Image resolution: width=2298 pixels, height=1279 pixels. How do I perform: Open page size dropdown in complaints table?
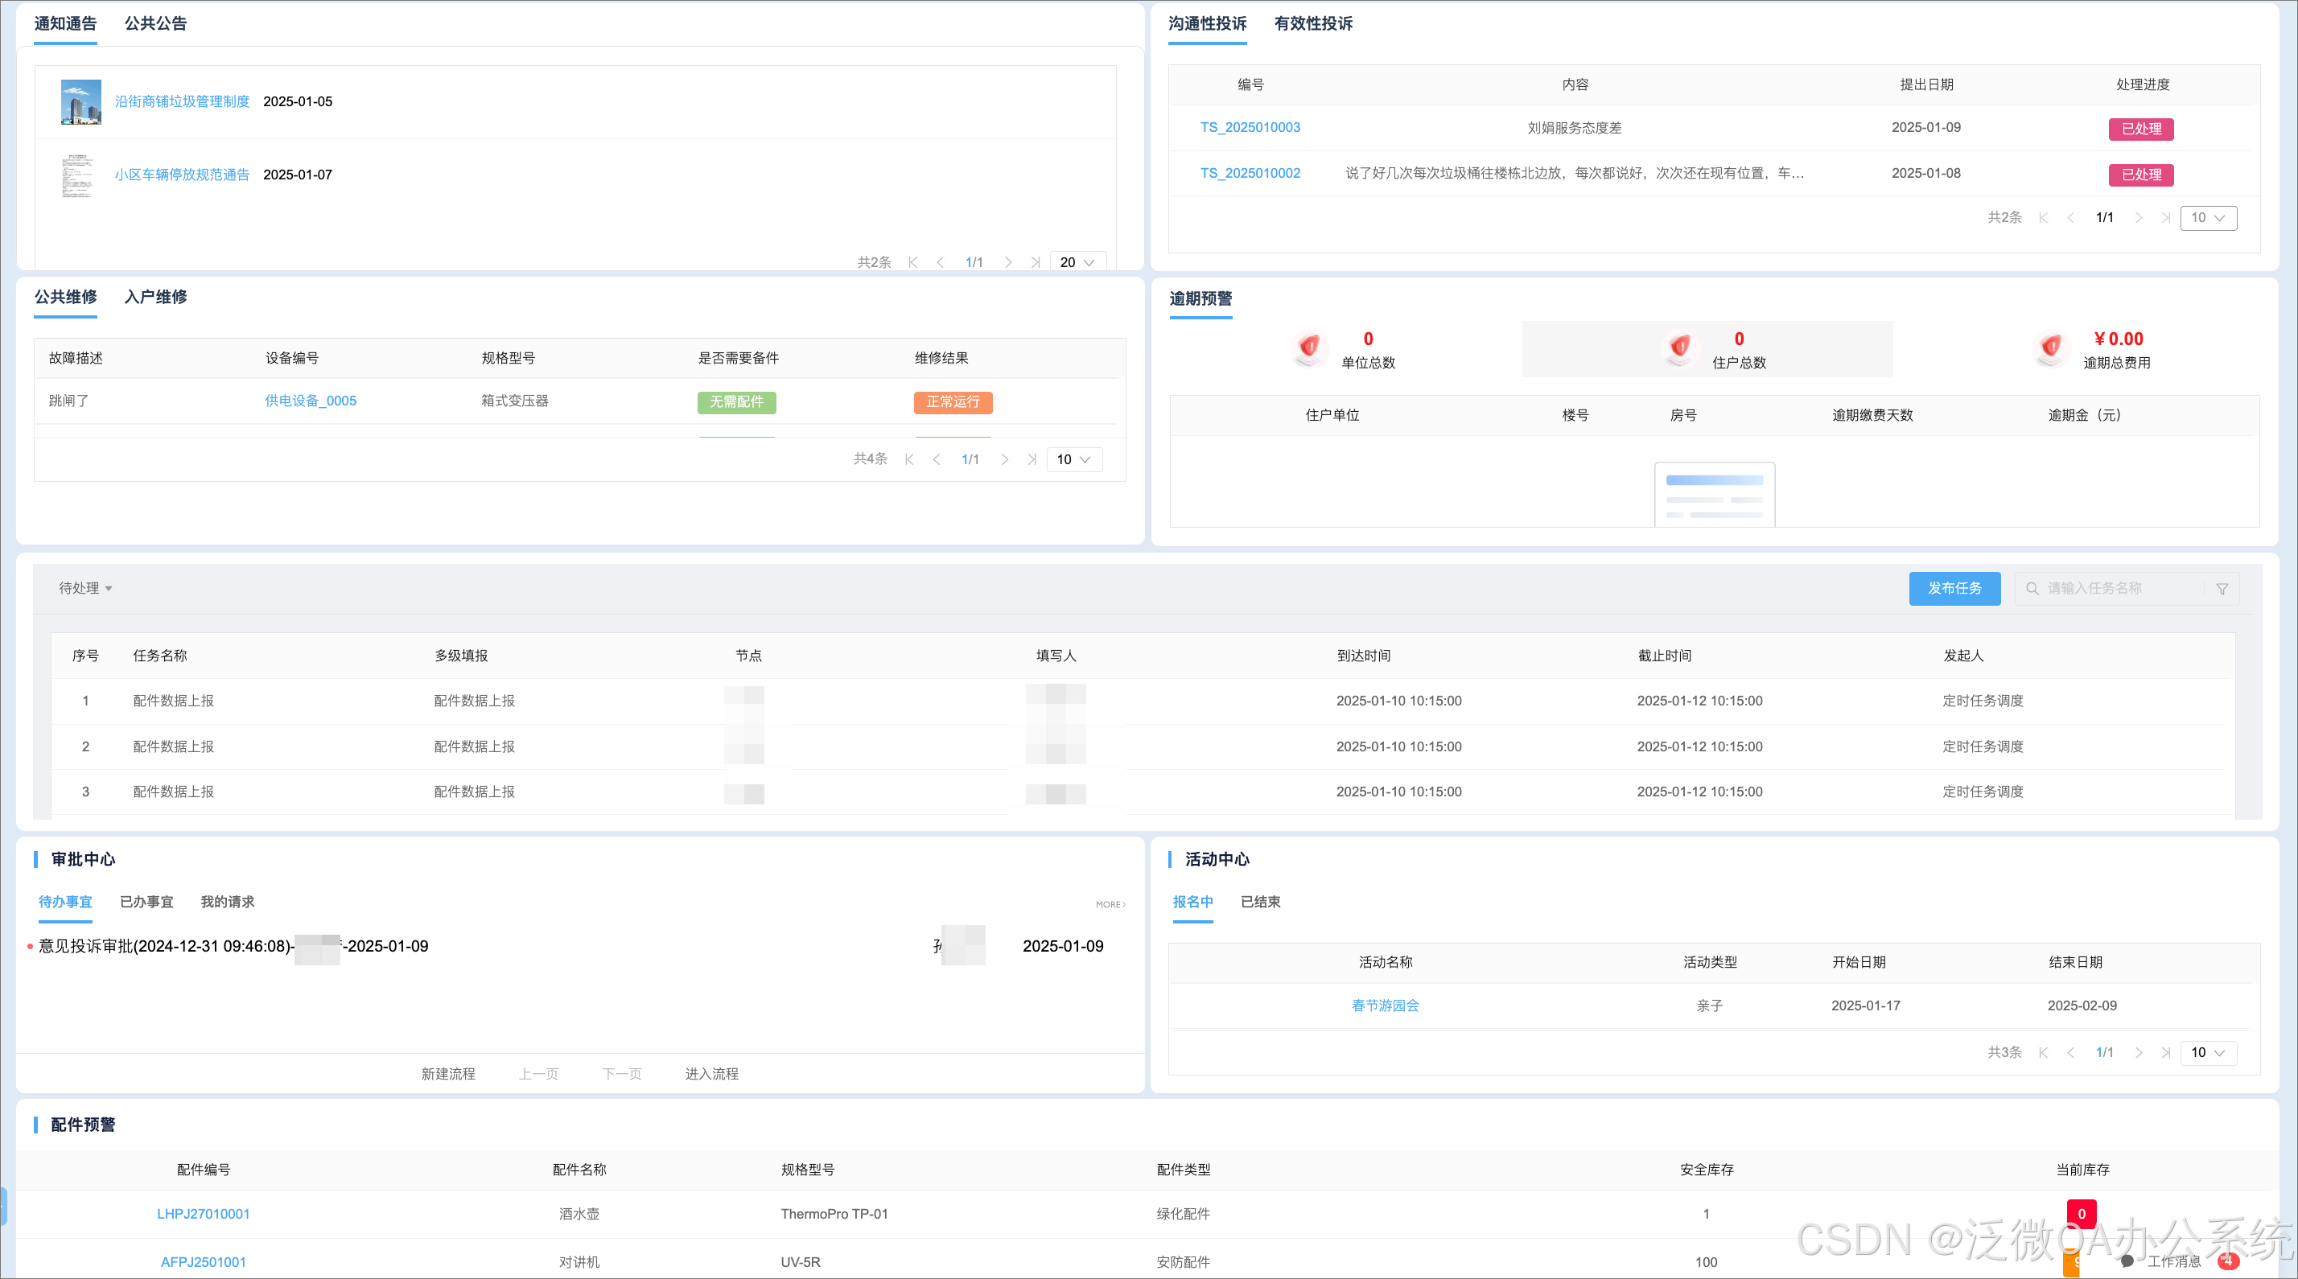coord(2208,218)
